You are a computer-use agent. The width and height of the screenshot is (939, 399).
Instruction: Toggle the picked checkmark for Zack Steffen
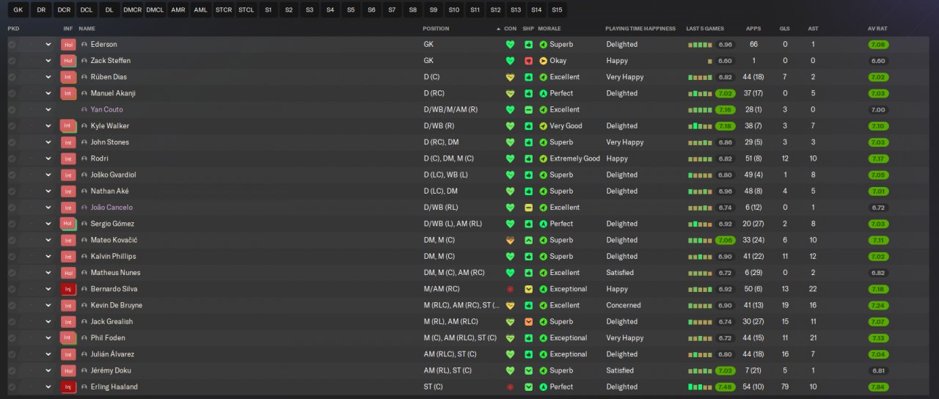pos(12,61)
